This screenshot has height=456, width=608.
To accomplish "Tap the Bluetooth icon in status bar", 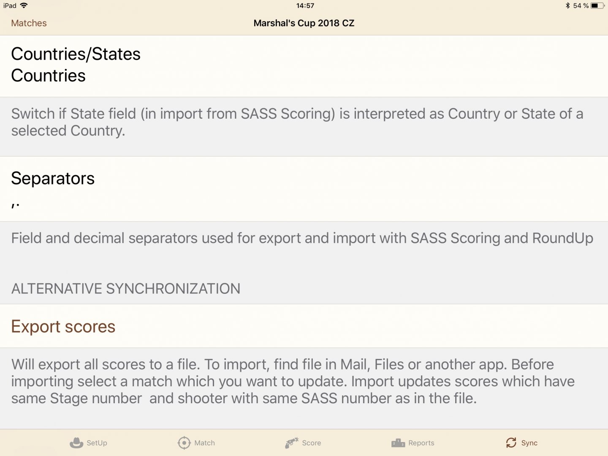I will (567, 5).
